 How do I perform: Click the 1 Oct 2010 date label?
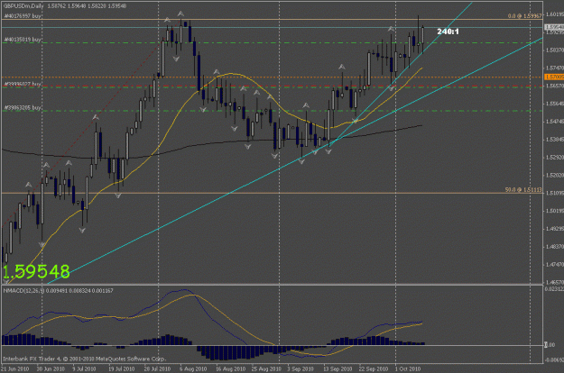[408, 368]
